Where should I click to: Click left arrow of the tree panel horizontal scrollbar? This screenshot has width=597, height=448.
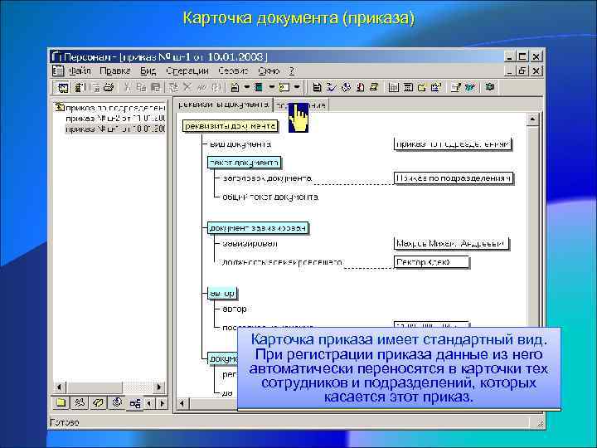click(x=59, y=387)
